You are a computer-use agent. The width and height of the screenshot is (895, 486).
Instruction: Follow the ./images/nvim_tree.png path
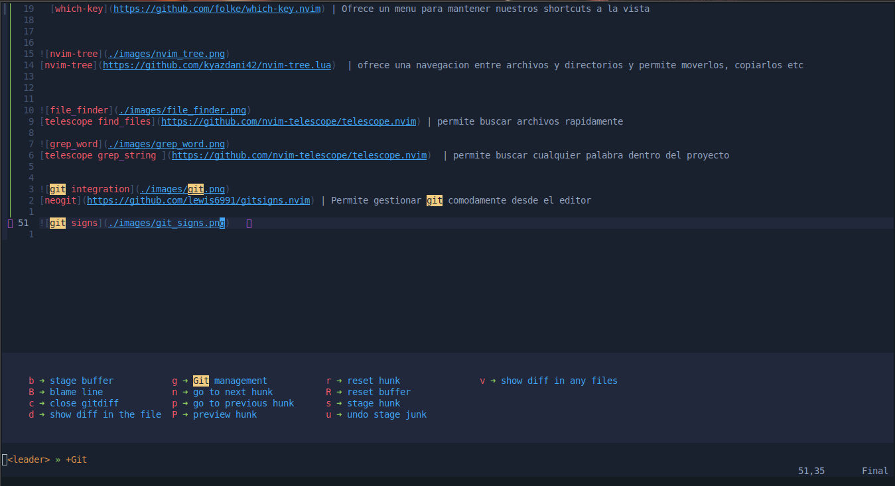coord(167,54)
